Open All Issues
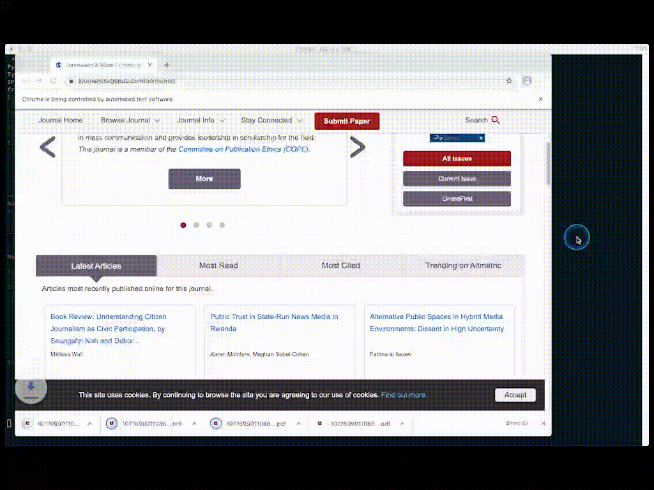The height and width of the screenshot is (490, 654). (x=457, y=158)
